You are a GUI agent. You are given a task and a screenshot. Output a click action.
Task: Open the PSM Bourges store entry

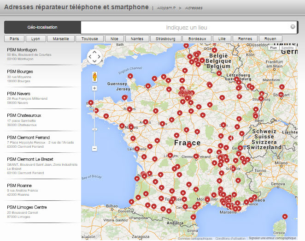point(42,76)
